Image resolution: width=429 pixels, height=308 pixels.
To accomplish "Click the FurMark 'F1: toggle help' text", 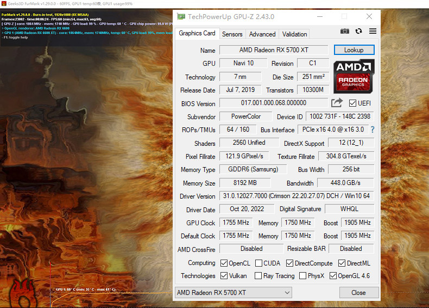I will [15, 38].
